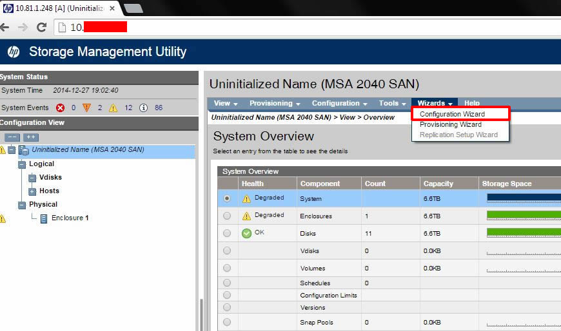Click the HP logo in header
Image resolution: width=561 pixels, height=331 pixels.
click(x=14, y=52)
